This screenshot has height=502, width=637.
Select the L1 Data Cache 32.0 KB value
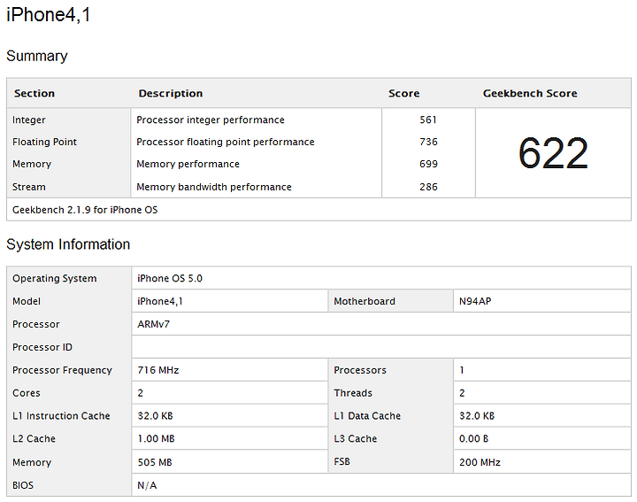point(477,416)
